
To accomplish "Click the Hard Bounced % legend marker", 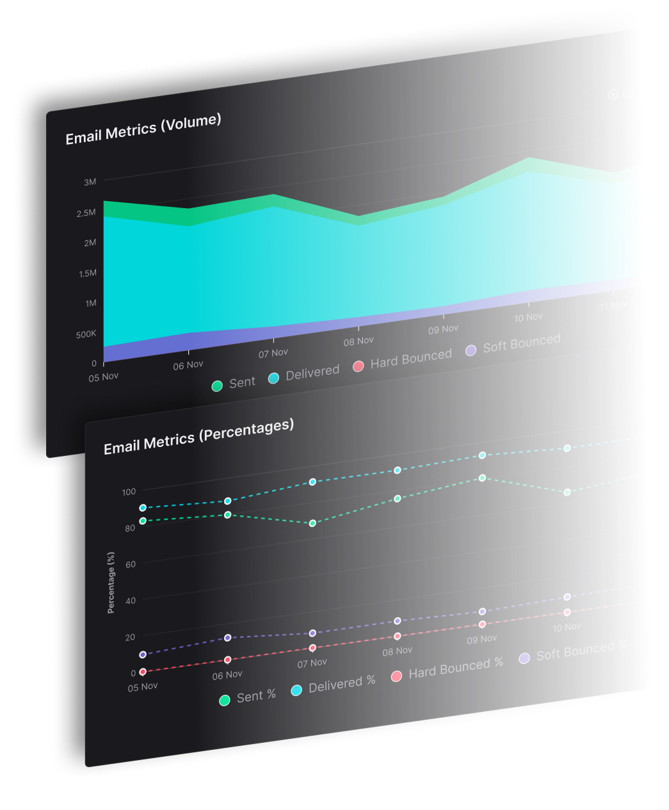I will [x=396, y=676].
